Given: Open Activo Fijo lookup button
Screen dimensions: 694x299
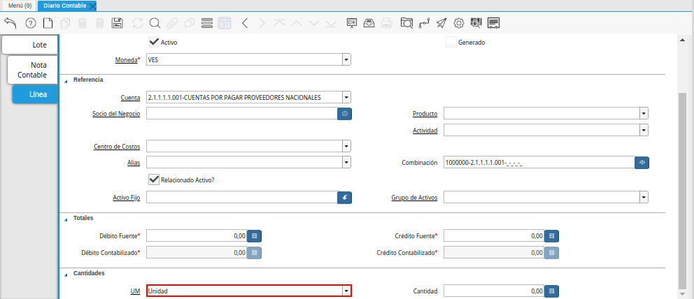Looking at the screenshot, I should point(345,198).
